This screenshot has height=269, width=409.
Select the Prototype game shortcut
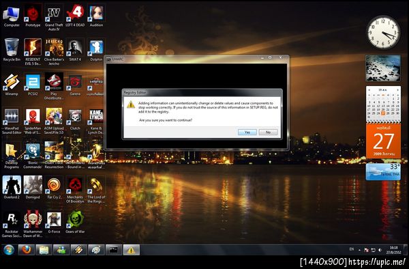(x=33, y=16)
